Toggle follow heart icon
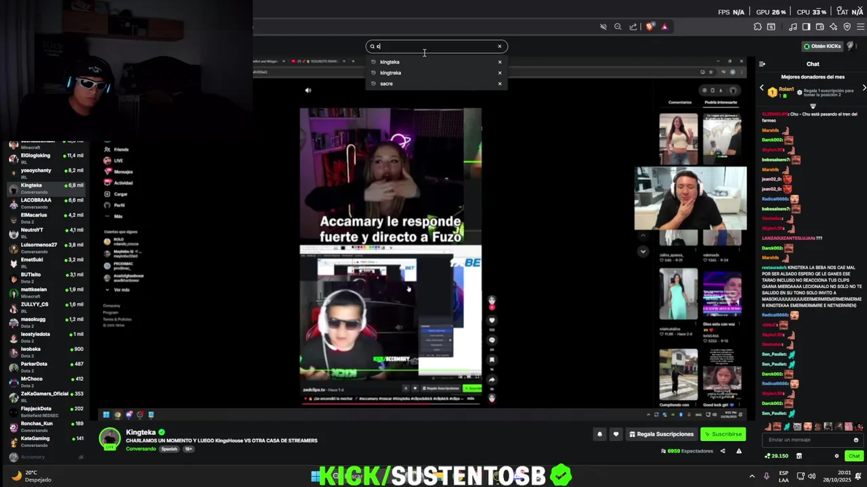Viewport: 867px width, 487px height. tap(616, 434)
